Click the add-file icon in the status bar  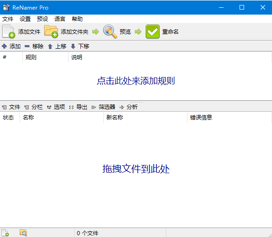[x=5, y=233]
